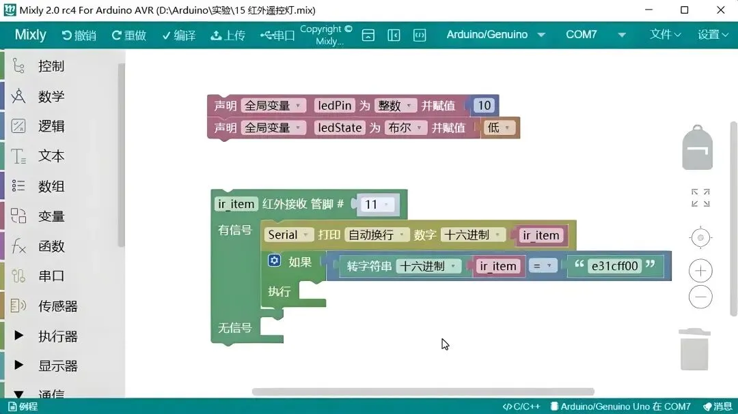The width and height of the screenshot is (738, 414).
Task: Click 重做 redo button
Action: [129, 35]
